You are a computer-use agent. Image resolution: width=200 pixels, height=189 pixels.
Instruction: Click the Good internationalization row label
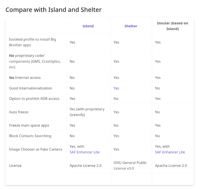31,88
